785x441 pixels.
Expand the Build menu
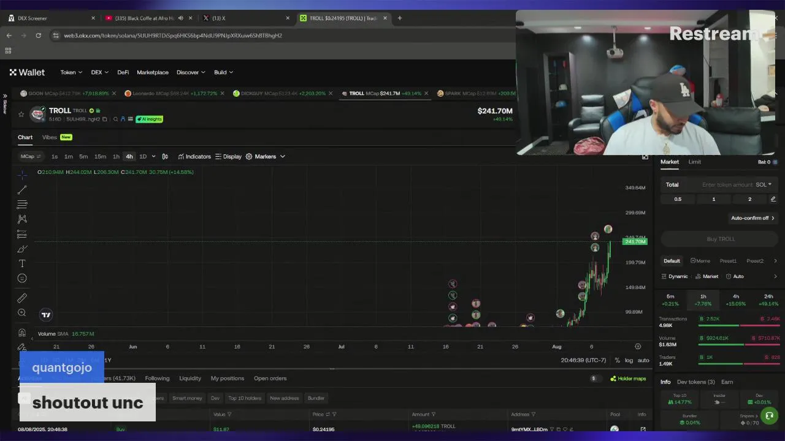tap(223, 72)
